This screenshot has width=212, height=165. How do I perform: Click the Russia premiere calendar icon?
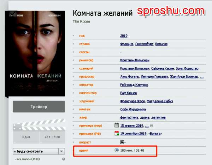(x=117, y=133)
